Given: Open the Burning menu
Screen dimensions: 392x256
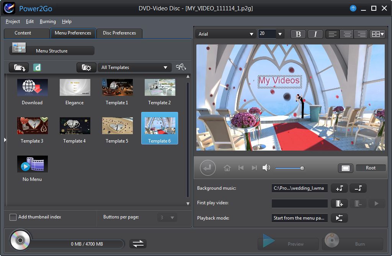Looking at the screenshot, I should (x=47, y=21).
